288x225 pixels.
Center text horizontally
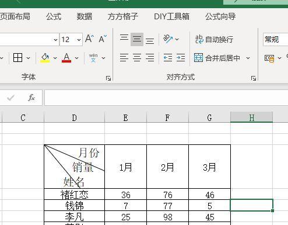pyautogui.click(x=137, y=58)
